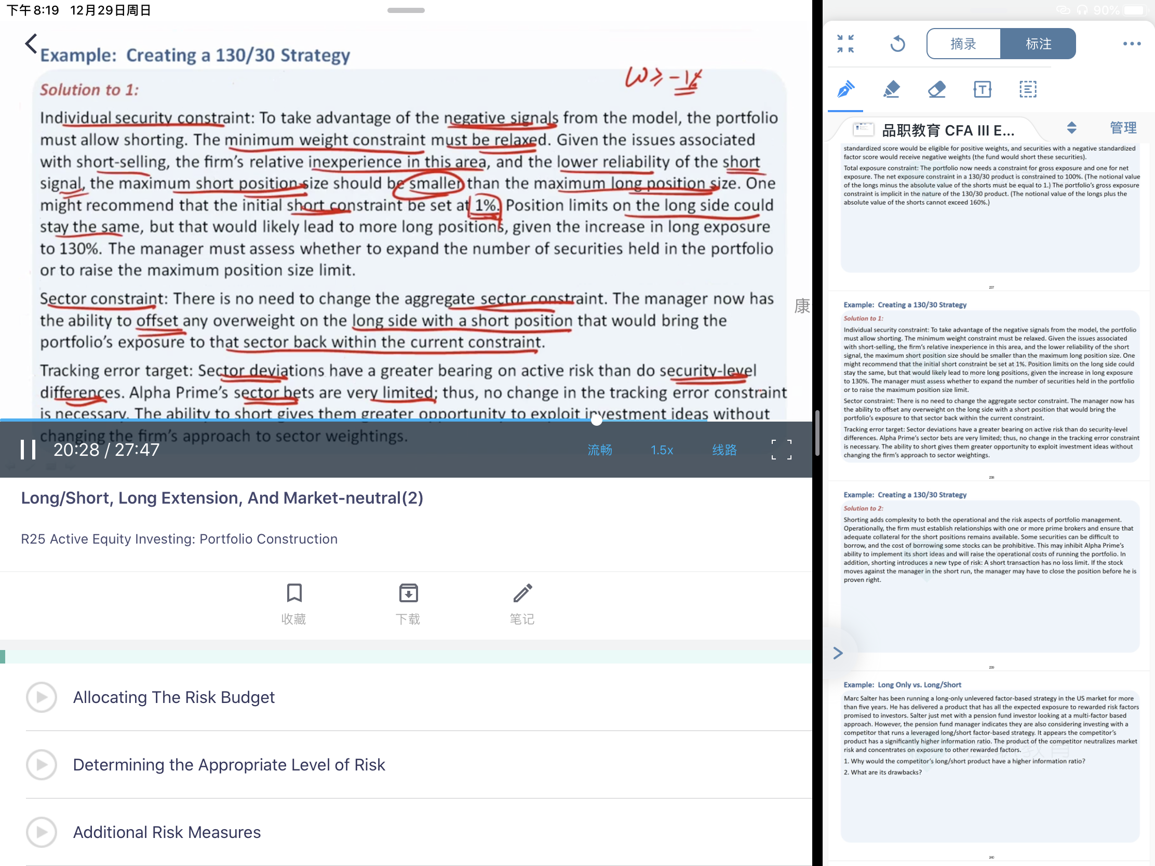
Task: Open the three-dot more menu
Action: click(1132, 44)
